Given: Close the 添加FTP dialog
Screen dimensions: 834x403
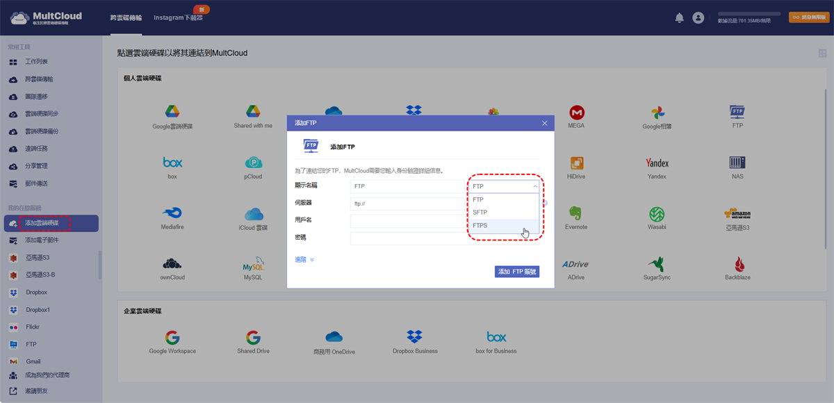Looking at the screenshot, I should point(545,123).
